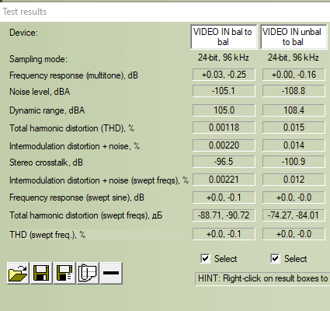Click the '0.00221' swept IMD result box
Viewport: 330px width, 311px height.
224,180
